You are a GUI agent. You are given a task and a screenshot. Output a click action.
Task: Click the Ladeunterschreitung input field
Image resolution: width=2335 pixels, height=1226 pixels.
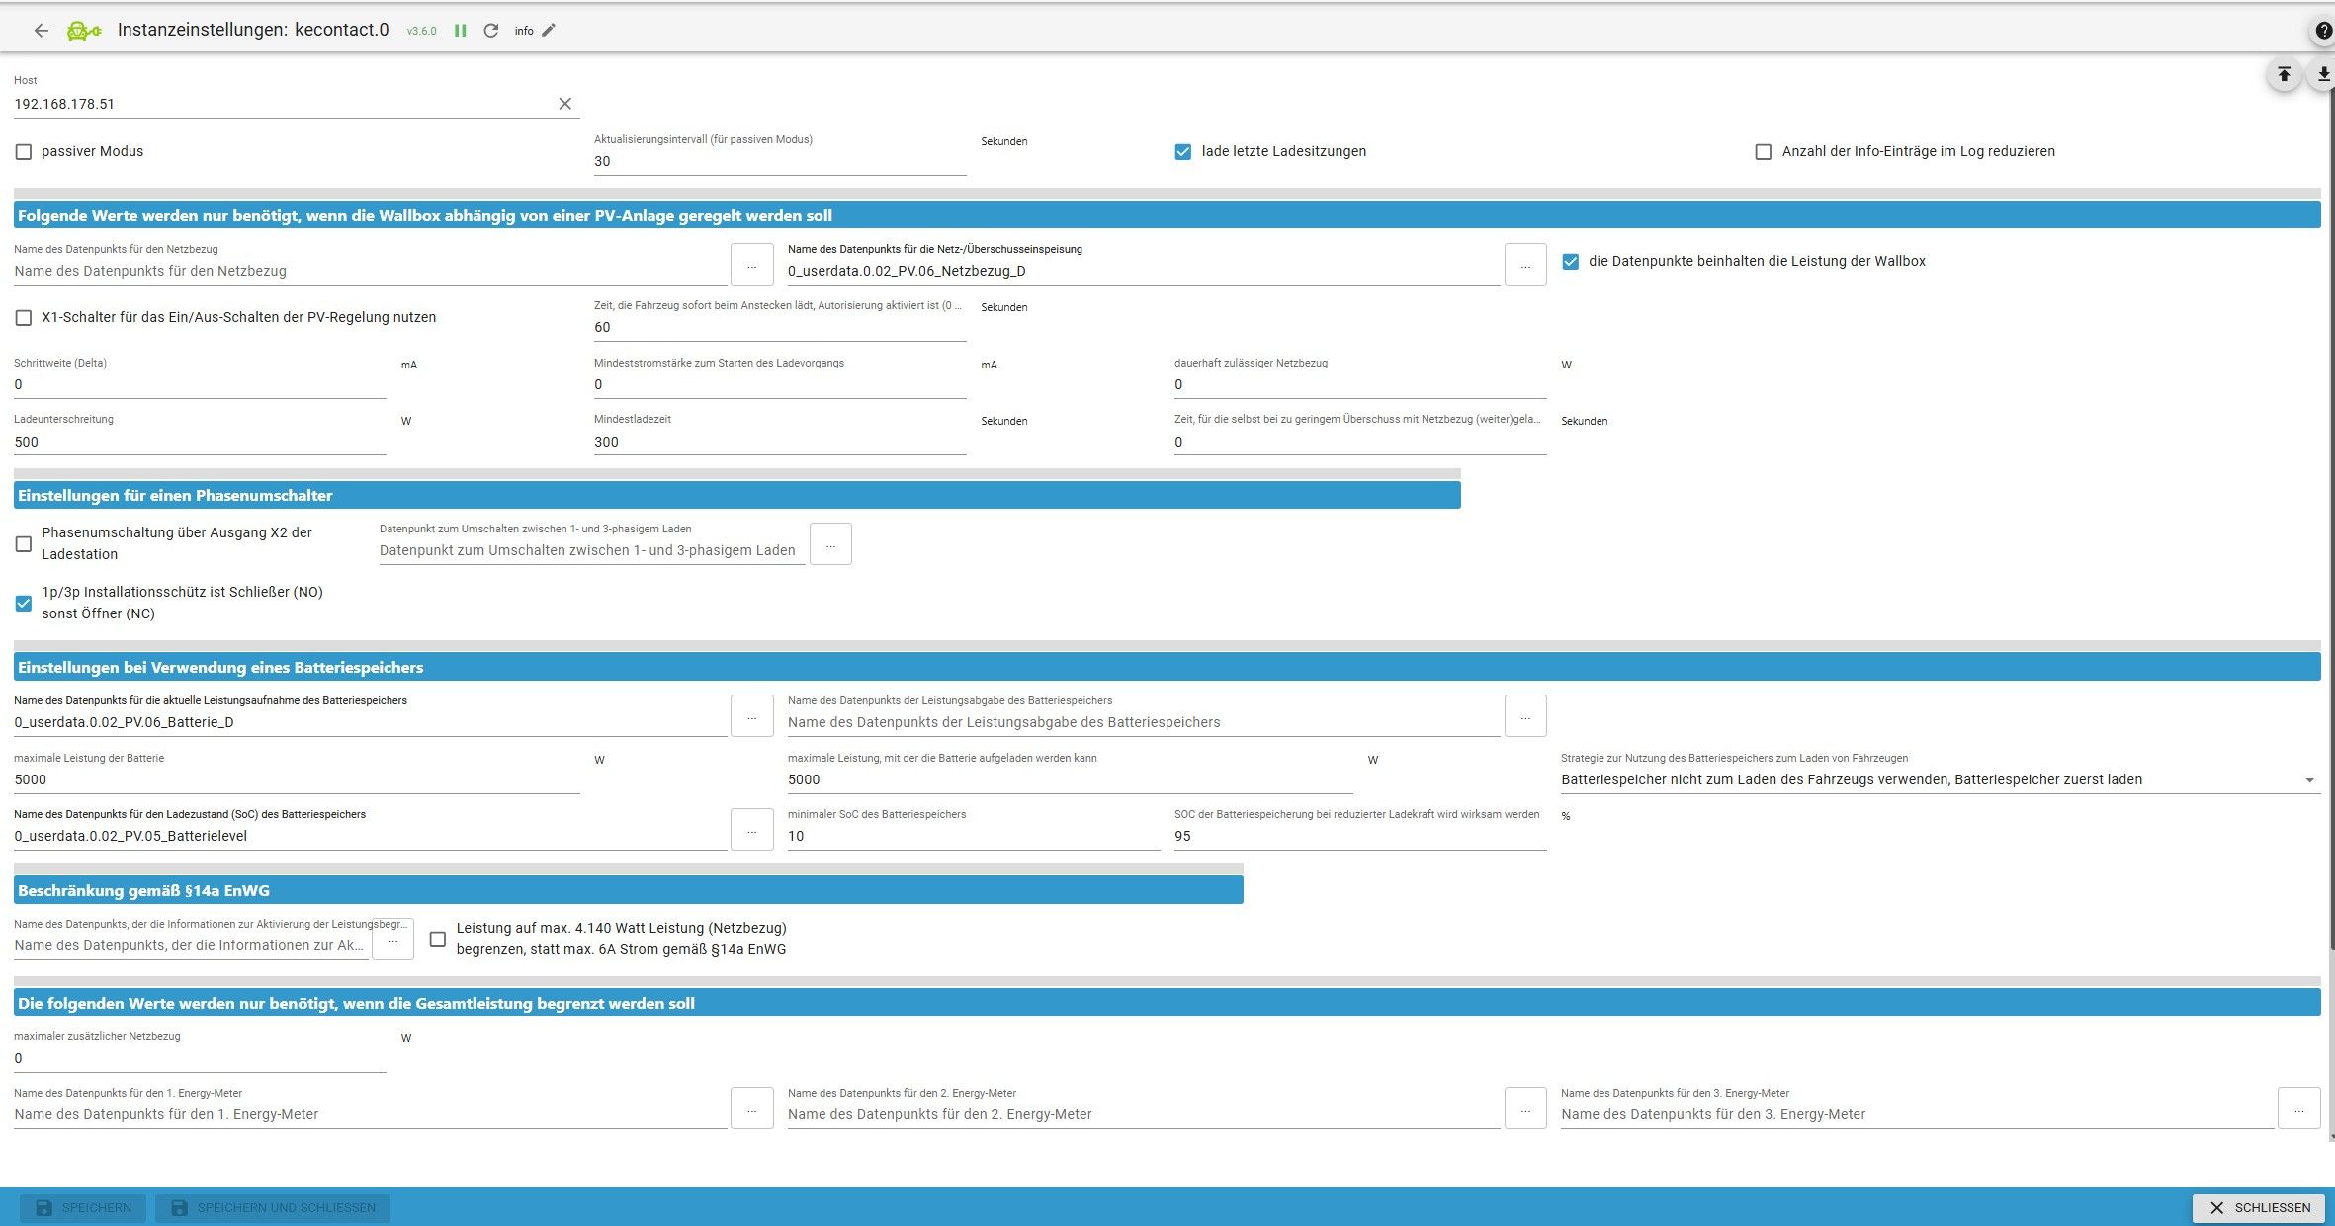[x=198, y=442]
